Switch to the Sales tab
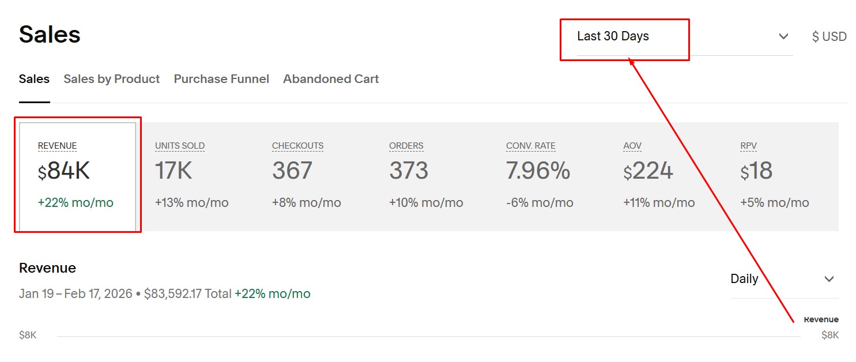The height and width of the screenshot is (362, 856). coord(34,79)
